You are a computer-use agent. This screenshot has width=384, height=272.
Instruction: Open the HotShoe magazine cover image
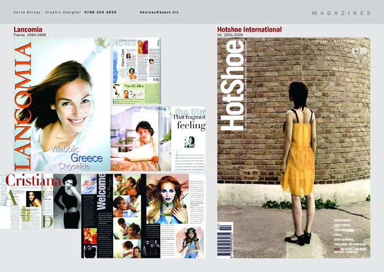[294, 148]
